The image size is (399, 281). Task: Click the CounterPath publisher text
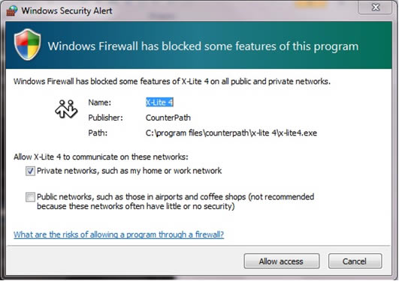[168, 118]
